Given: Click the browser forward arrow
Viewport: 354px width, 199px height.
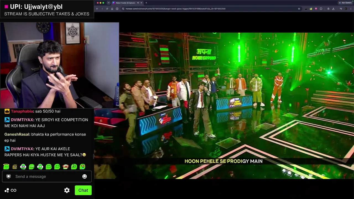Looking at the screenshot, I should click(102, 9).
